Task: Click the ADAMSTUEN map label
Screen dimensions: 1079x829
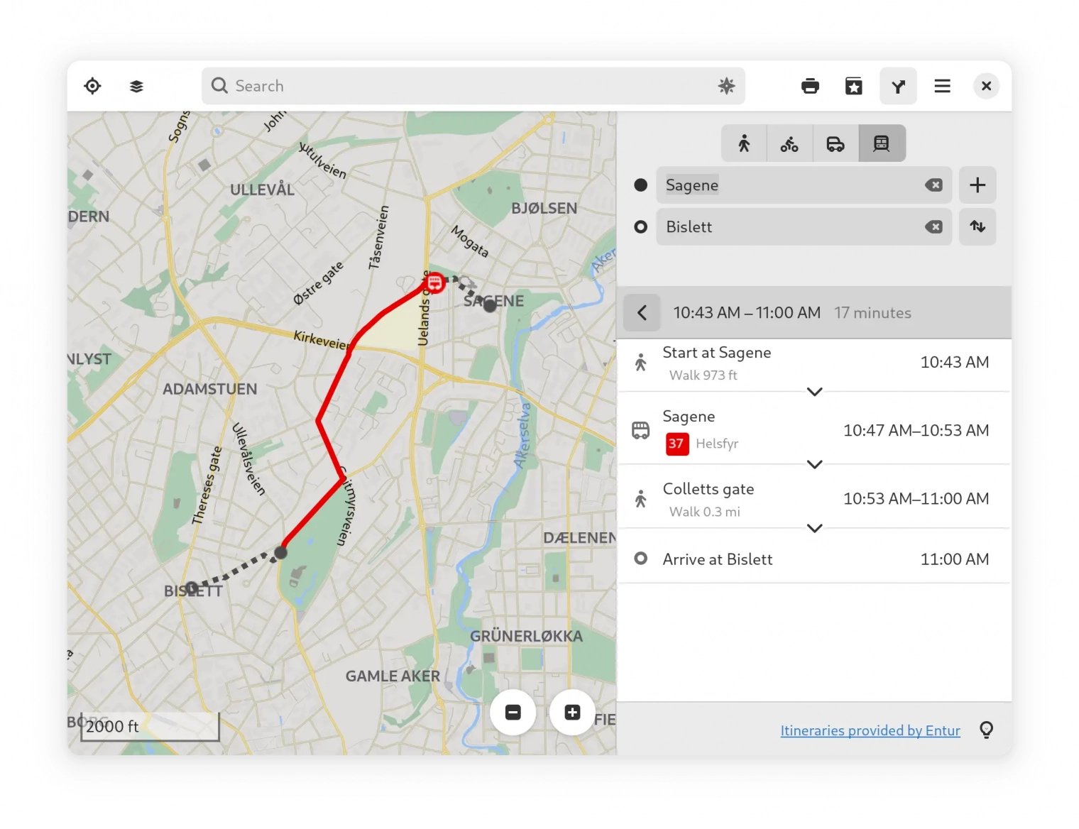Action: 210,389
